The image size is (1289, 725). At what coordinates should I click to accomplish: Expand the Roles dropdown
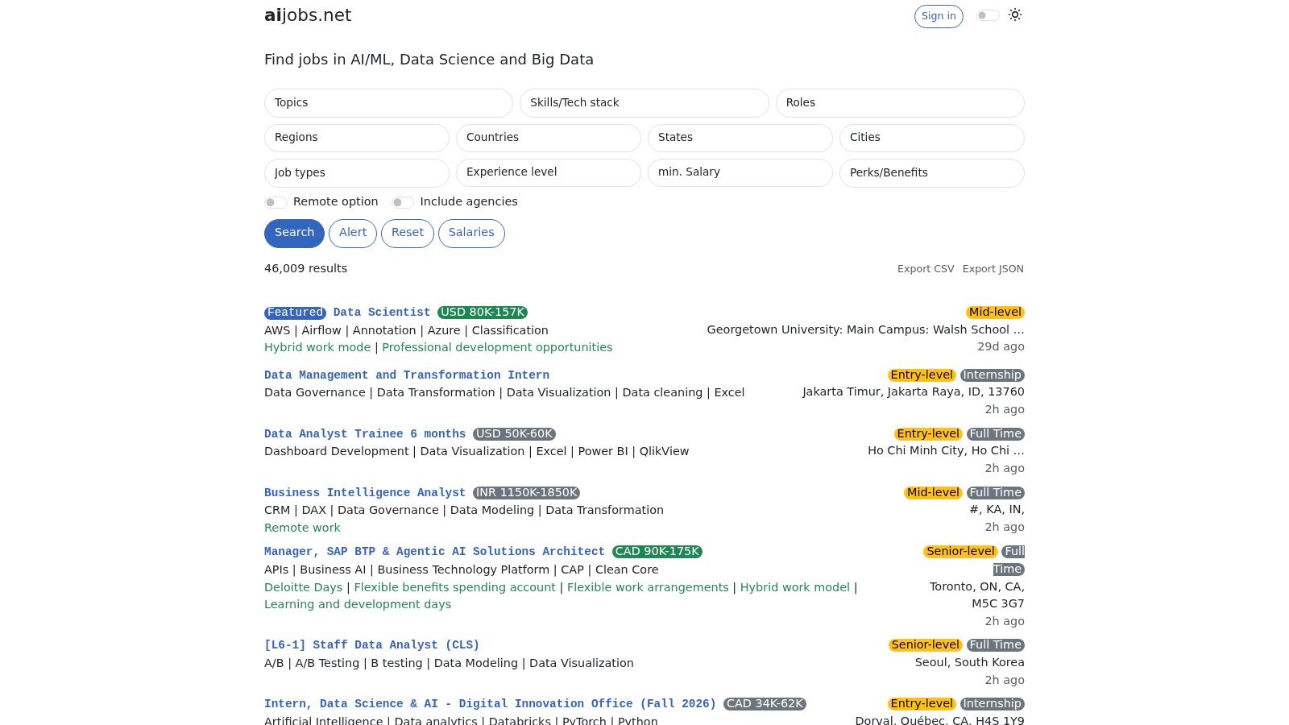[x=900, y=103]
